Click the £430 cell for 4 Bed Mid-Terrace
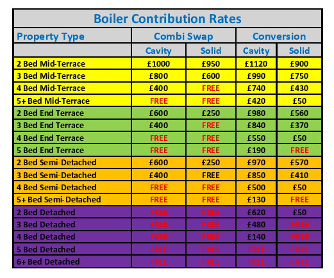The width and height of the screenshot is (334, 278). tap(299, 88)
